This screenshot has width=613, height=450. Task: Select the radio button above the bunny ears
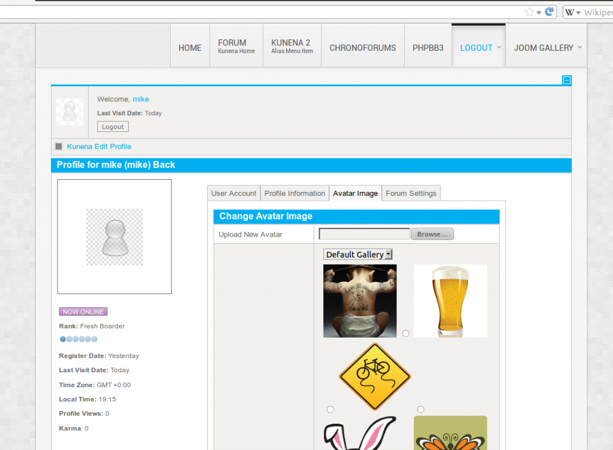[330, 409]
